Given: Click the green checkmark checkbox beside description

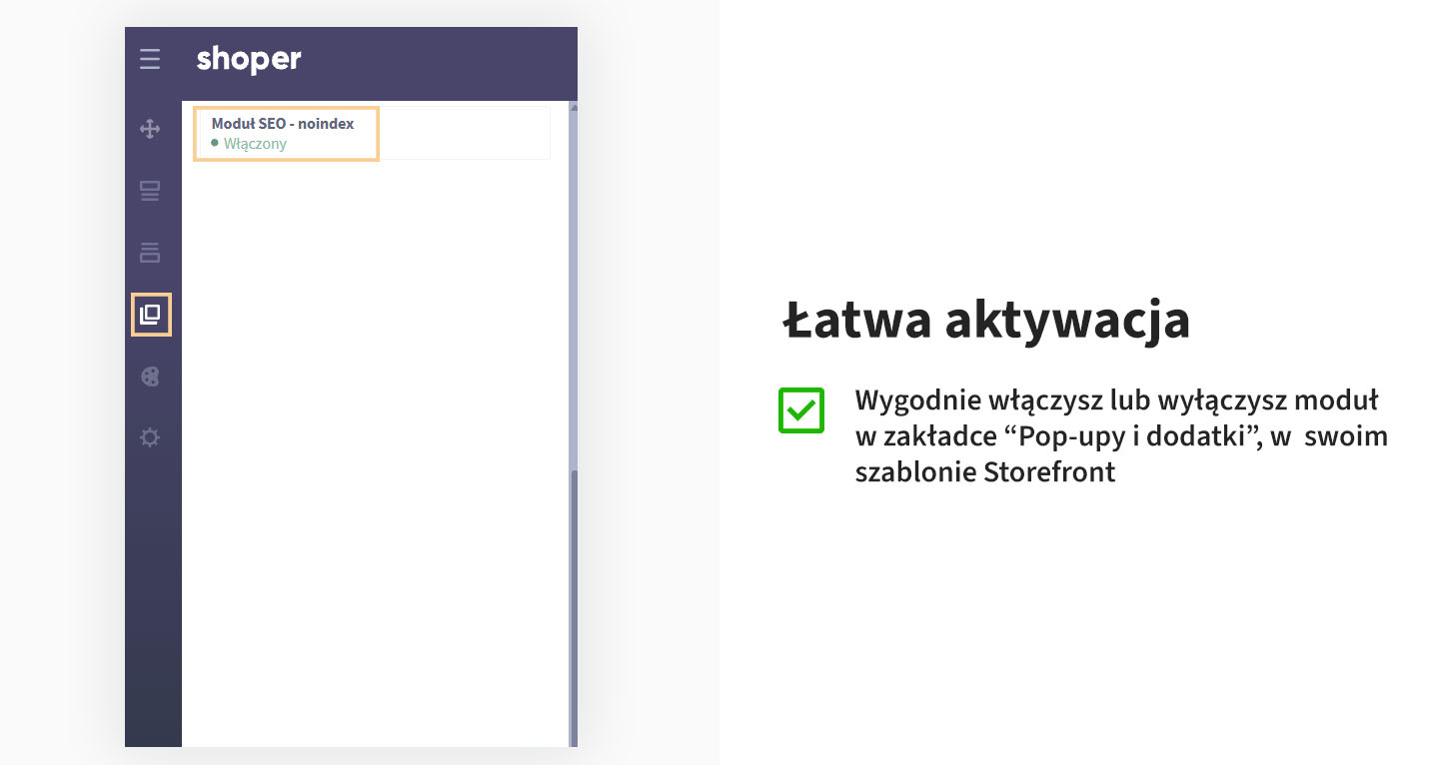Looking at the screenshot, I should 801,410.
